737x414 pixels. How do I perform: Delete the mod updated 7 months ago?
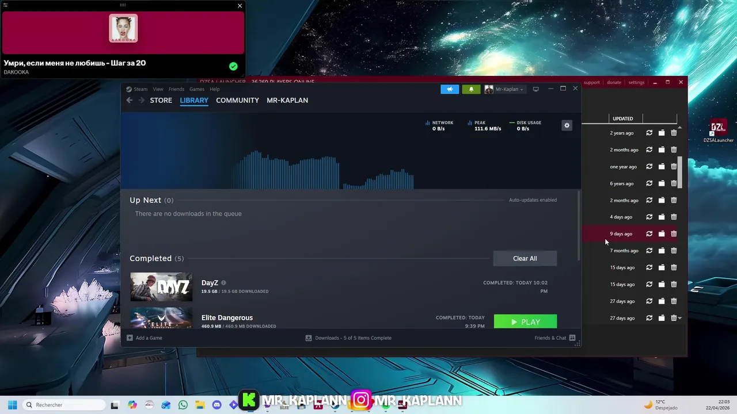pos(674,251)
